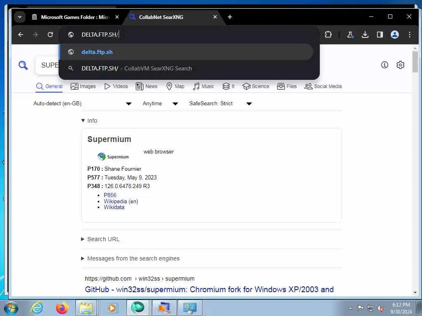This screenshot has width=422, height=316.
Task: Click the address bar containing DELTA.FTP.SH/
Action: (x=188, y=35)
